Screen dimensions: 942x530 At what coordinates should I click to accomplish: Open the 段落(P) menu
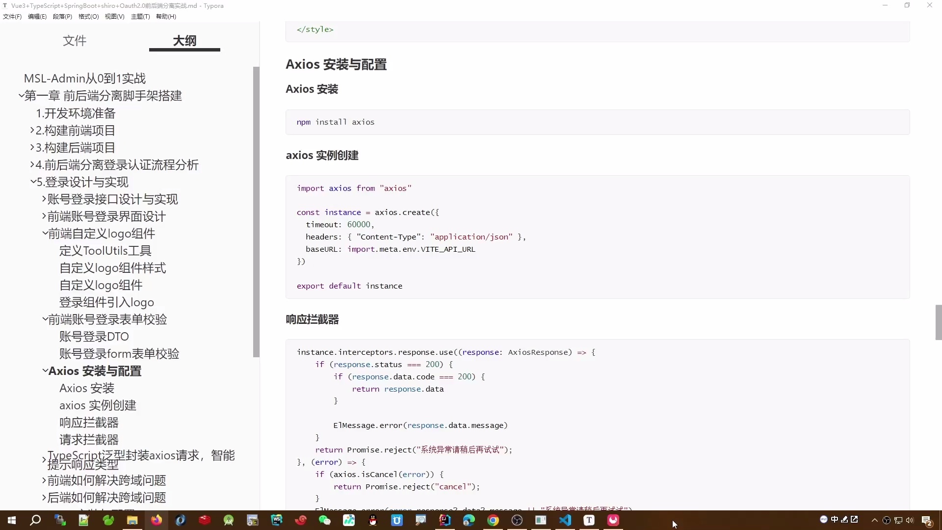(62, 16)
